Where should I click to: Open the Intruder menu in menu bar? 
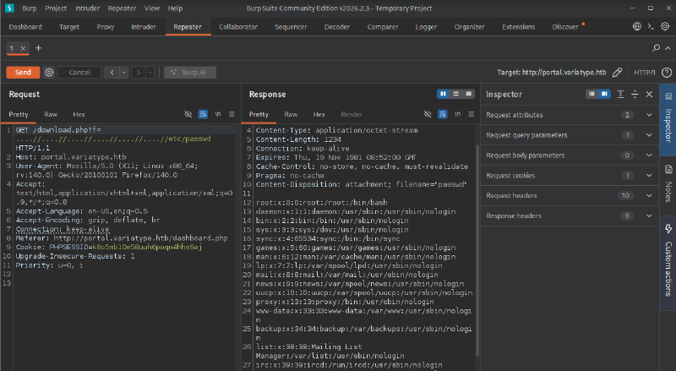87,8
